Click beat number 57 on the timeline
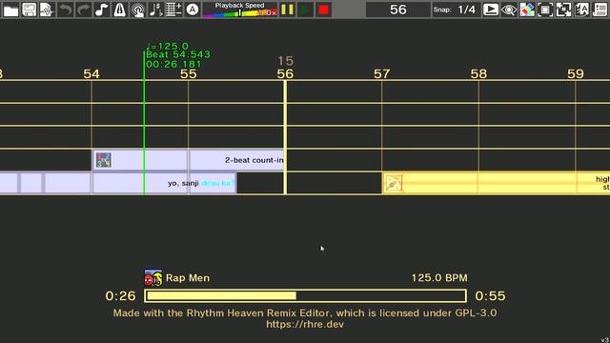 [381, 74]
